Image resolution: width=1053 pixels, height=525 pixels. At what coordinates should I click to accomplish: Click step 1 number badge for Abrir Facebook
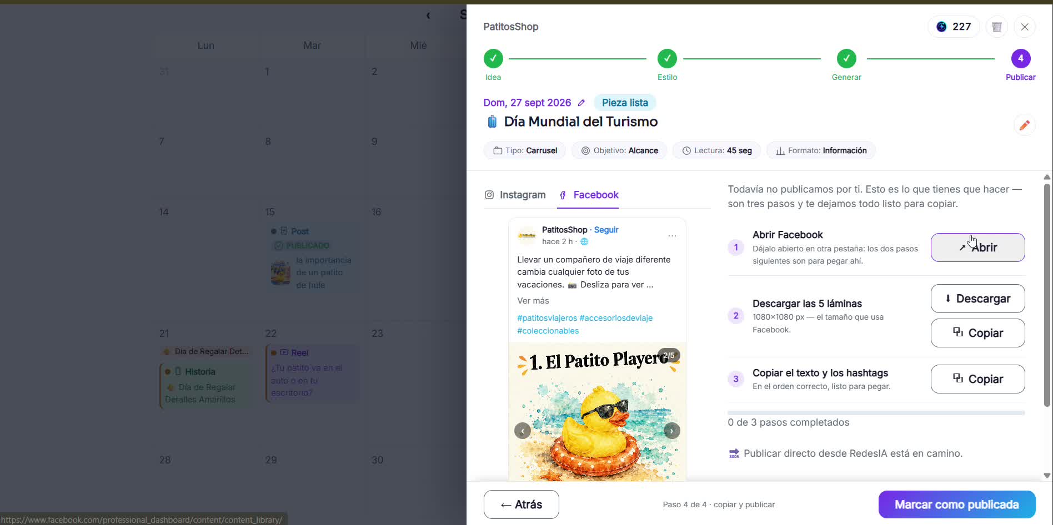736,248
